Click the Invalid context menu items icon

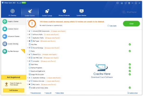click(30, 88)
